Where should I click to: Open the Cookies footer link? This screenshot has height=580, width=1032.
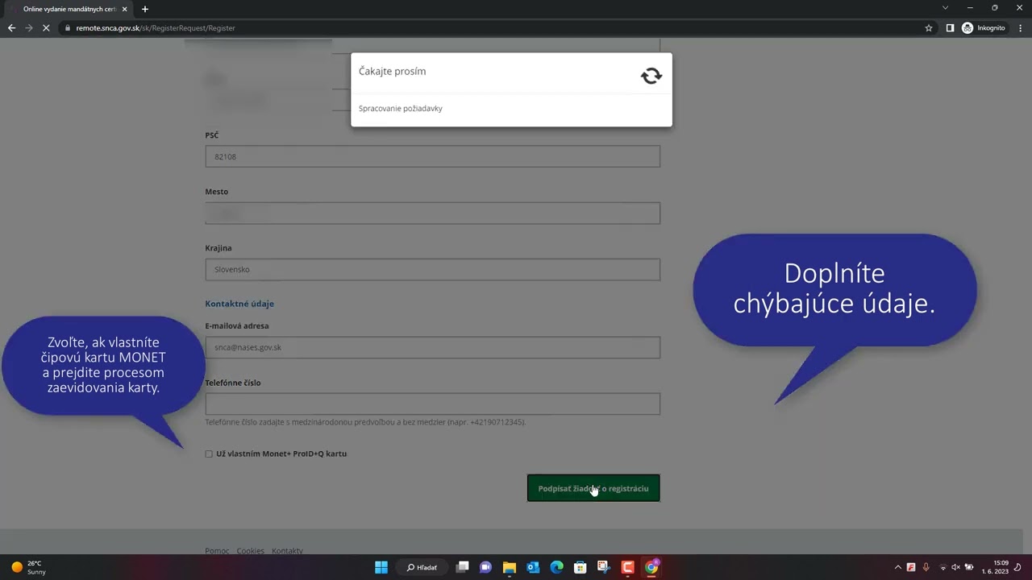[x=250, y=551]
